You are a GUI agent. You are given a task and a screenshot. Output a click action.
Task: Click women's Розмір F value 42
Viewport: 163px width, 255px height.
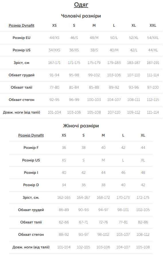123,148
